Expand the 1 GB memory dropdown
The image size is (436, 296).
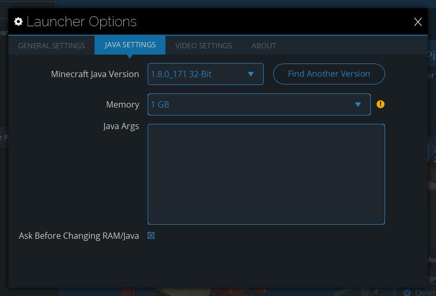pyautogui.click(x=252, y=104)
